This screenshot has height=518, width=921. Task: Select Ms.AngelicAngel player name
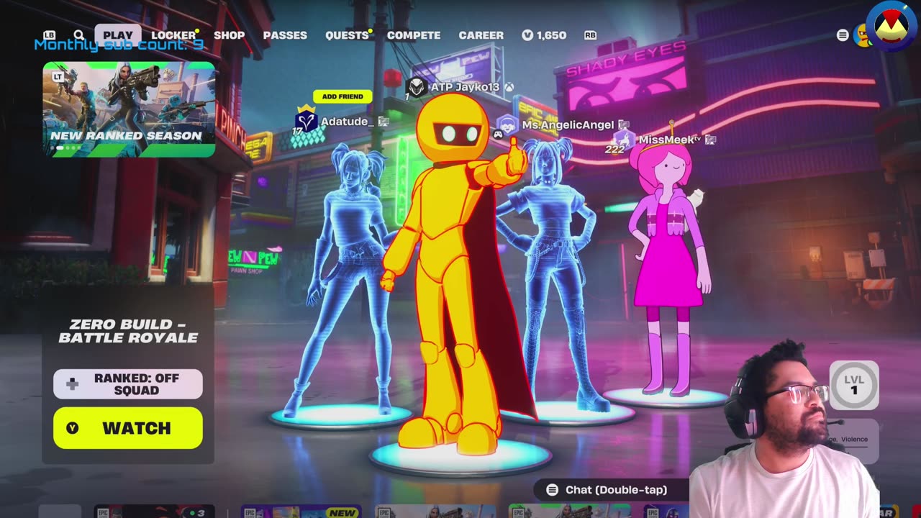coord(568,125)
